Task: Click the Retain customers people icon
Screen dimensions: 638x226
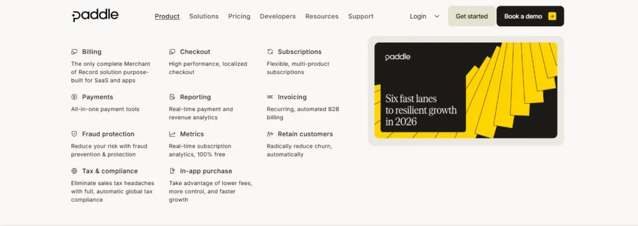Action: click(x=270, y=134)
